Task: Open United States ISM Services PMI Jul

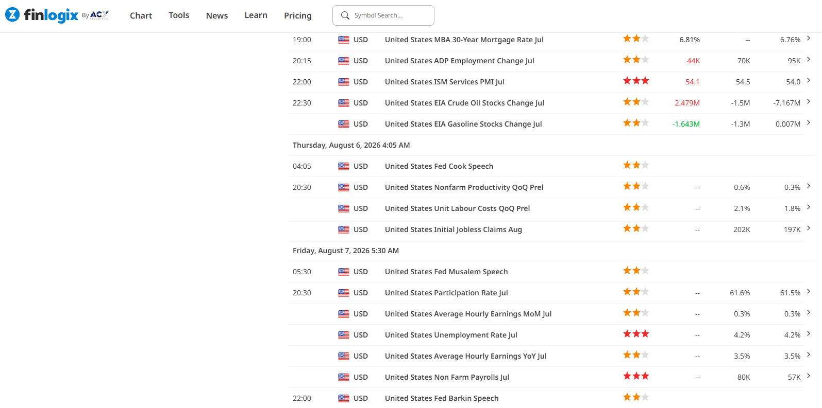Action: click(x=445, y=82)
